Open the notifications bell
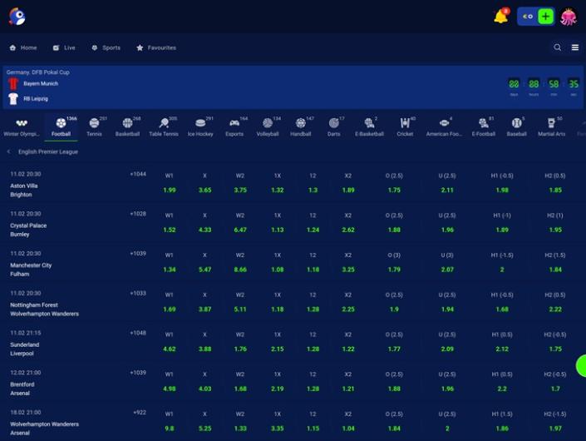This screenshot has width=586, height=441. click(x=500, y=17)
